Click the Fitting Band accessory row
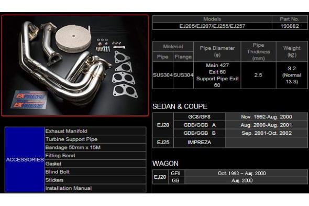This screenshot has width=309, height=206. click(x=95, y=156)
